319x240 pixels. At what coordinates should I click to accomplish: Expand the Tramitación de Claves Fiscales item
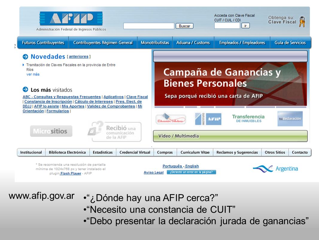(x=23, y=65)
